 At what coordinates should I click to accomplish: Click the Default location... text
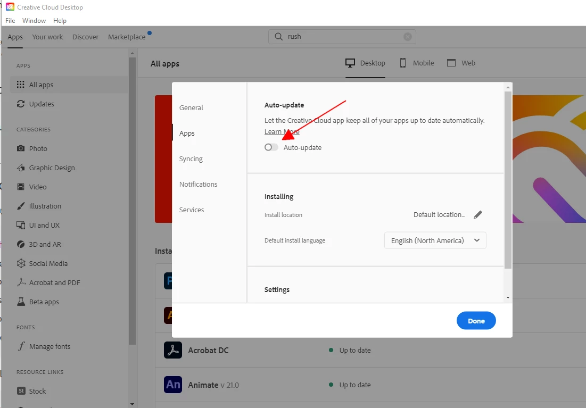(439, 214)
